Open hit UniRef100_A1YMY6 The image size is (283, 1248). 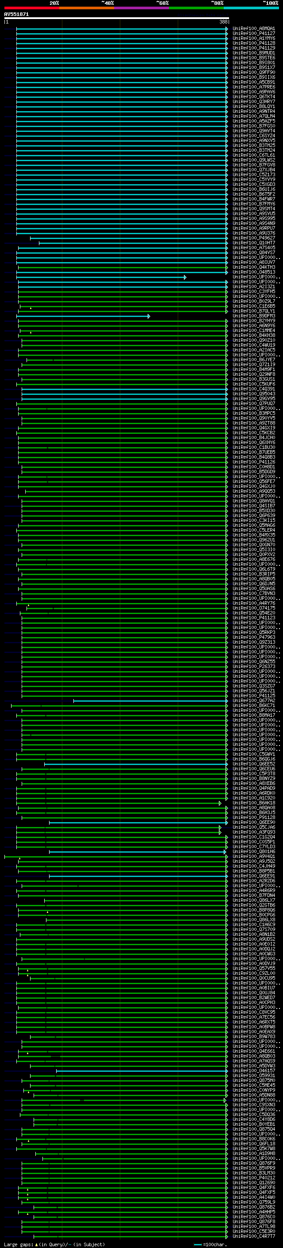(x=254, y=38)
